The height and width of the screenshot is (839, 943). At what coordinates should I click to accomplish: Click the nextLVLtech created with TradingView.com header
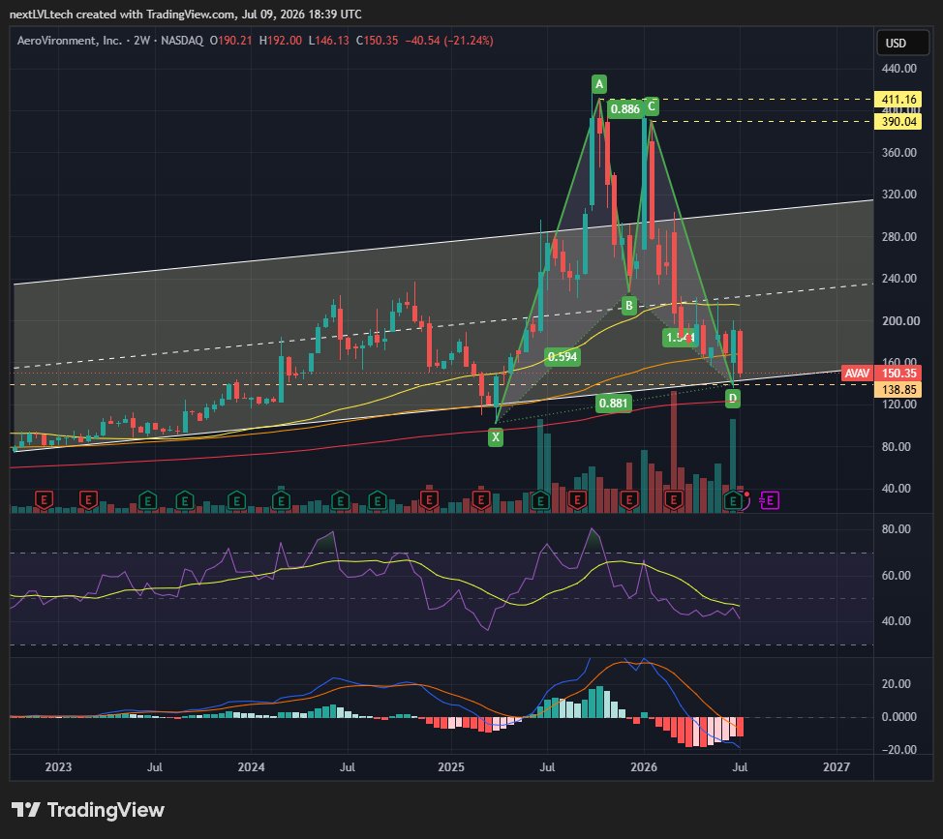pos(185,14)
